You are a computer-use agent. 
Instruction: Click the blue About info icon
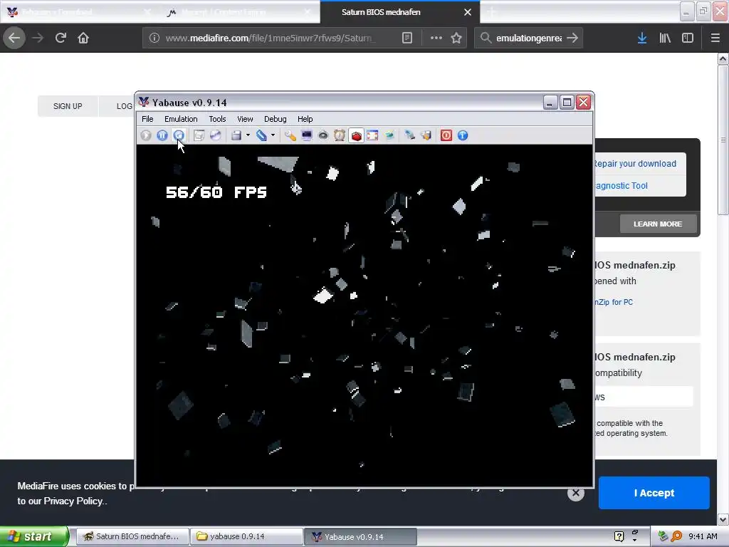click(x=463, y=135)
